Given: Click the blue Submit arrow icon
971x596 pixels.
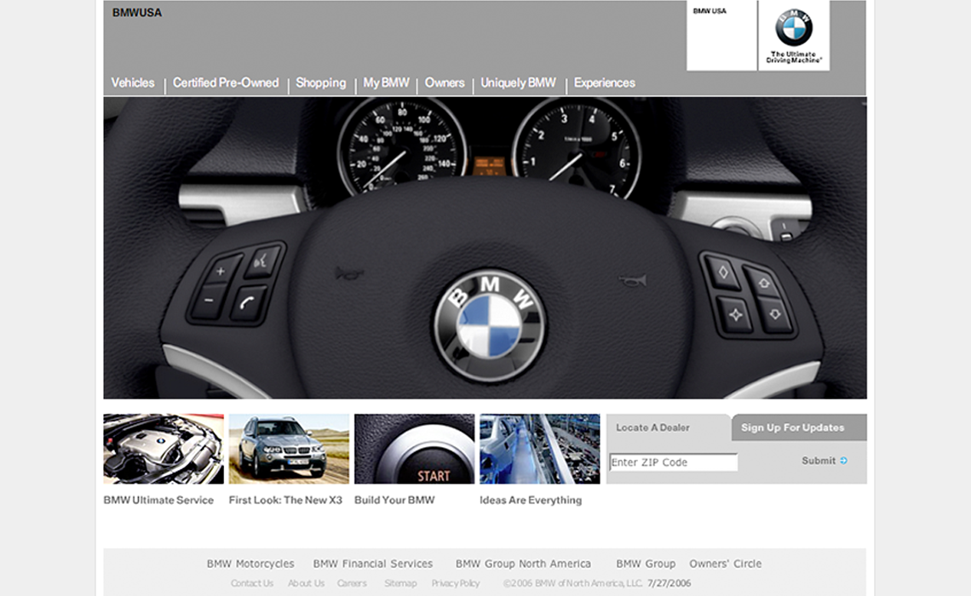Looking at the screenshot, I should (843, 461).
